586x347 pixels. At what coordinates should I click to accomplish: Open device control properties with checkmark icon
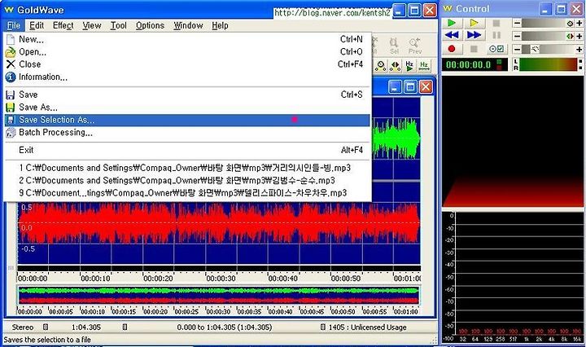click(496, 49)
